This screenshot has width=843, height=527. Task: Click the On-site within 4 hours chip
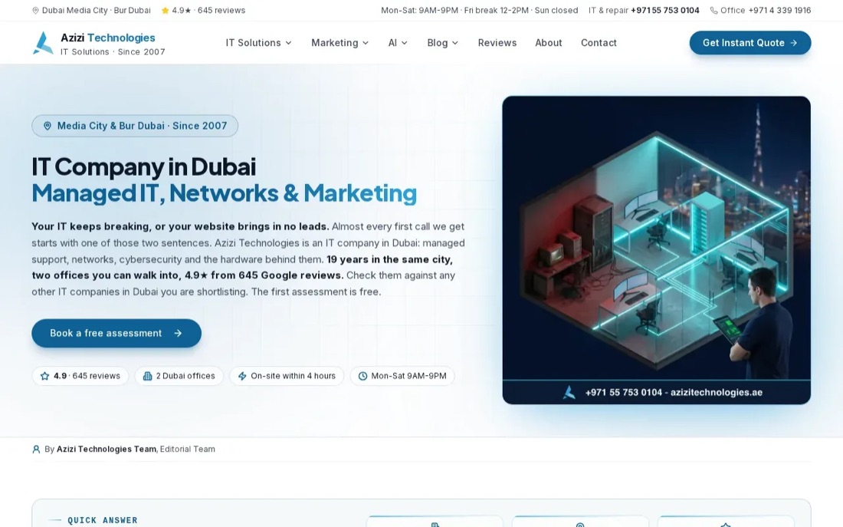pos(287,376)
